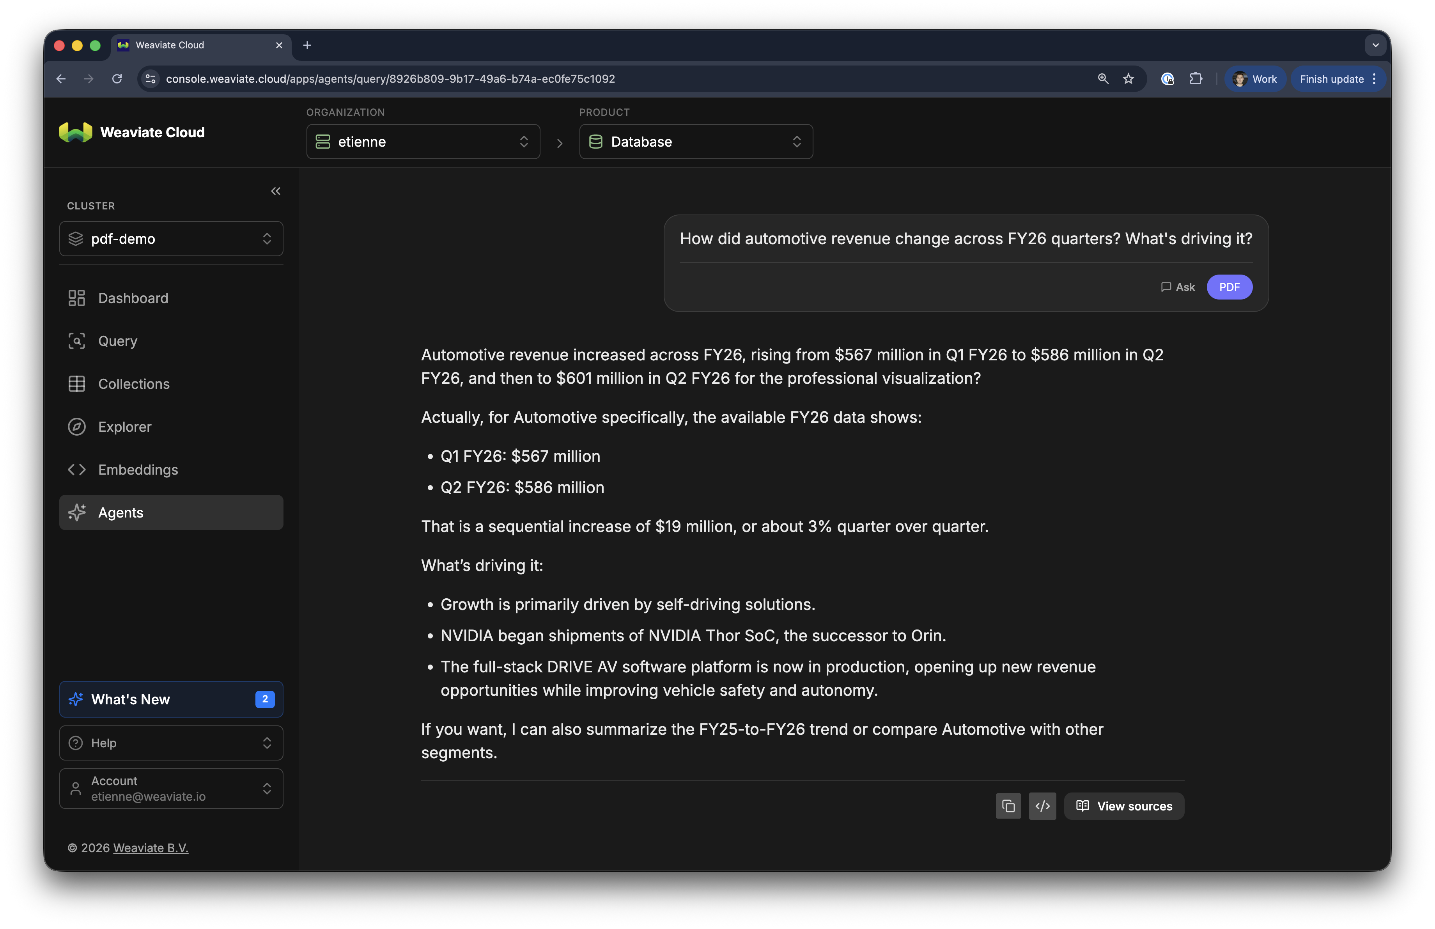This screenshot has width=1435, height=929.
Task: Click Finish update in Chrome
Action: pyautogui.click(x=1331, y=78)
